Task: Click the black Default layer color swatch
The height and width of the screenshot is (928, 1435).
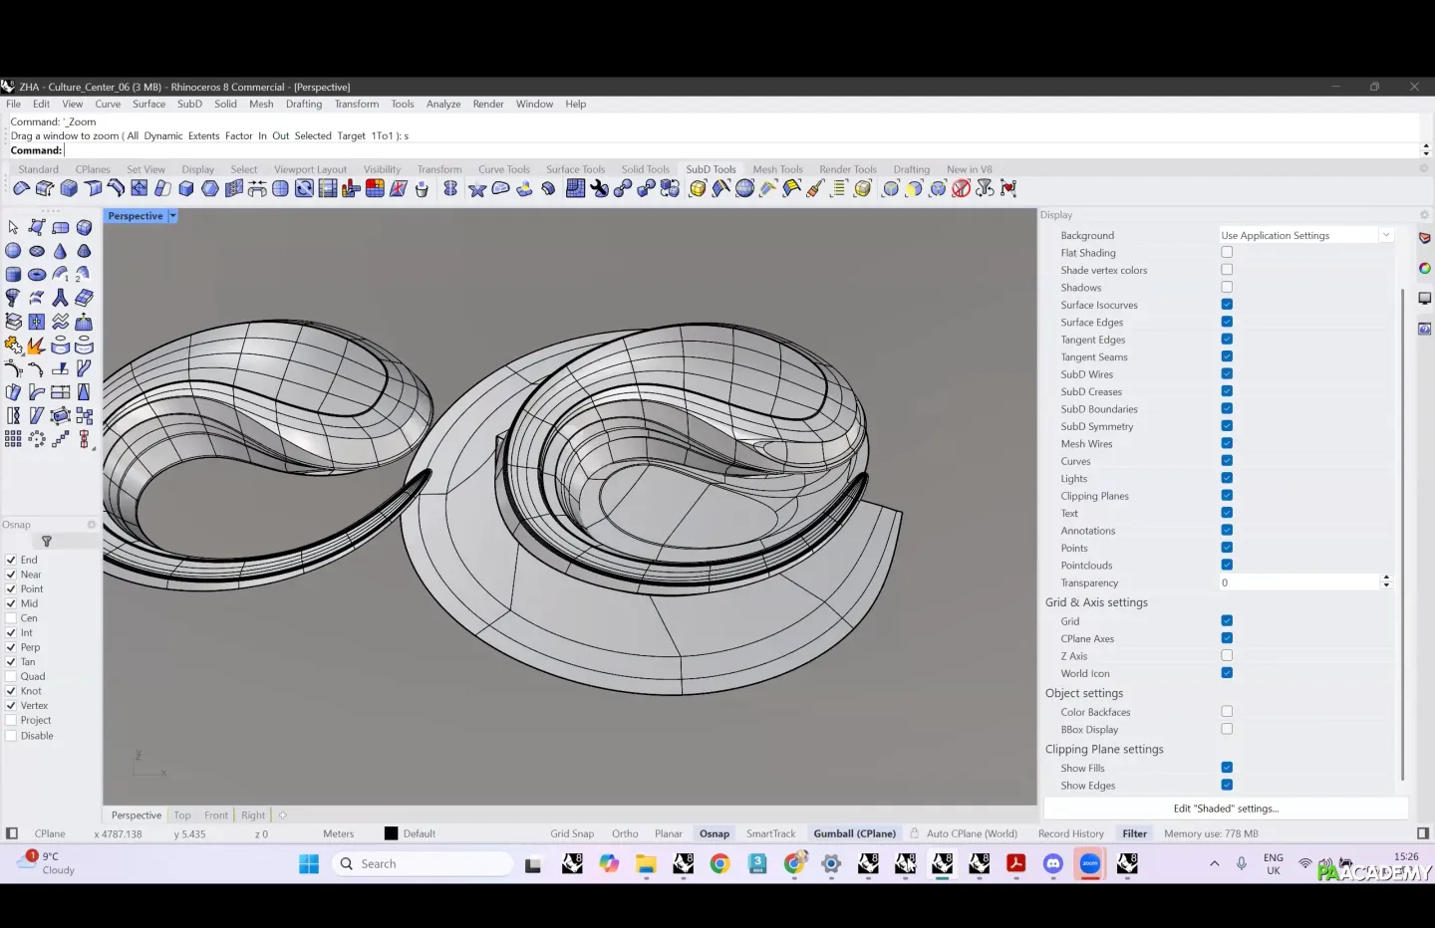Action: tap(391, 834)
